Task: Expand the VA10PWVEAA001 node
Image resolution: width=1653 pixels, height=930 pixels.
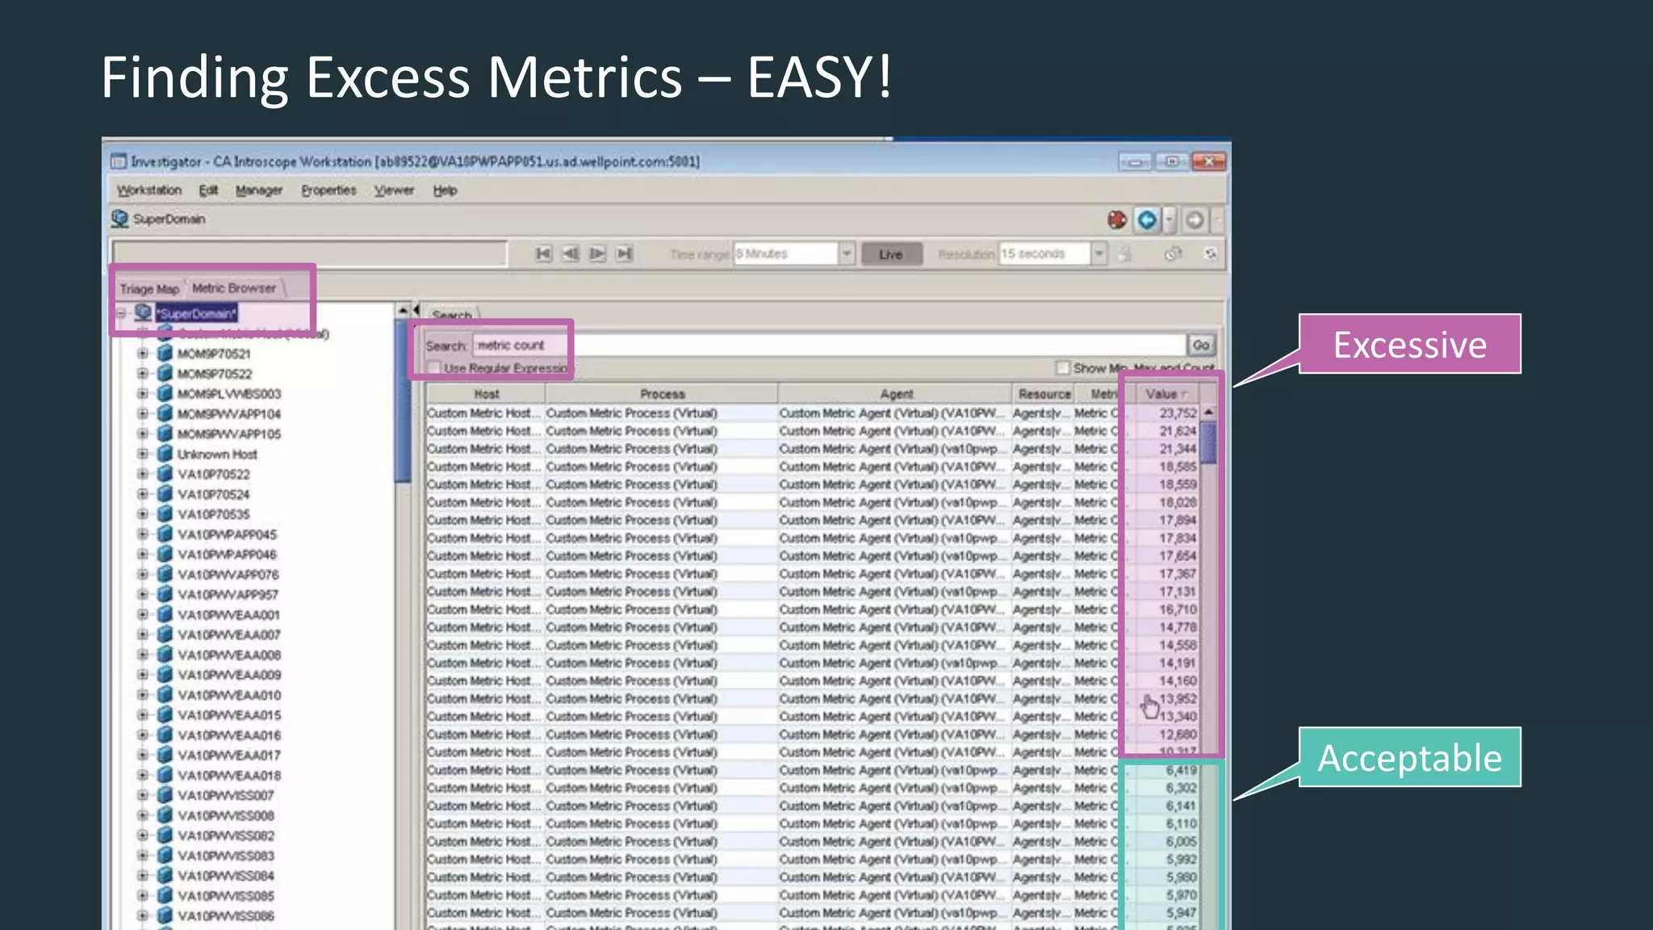Action: click(x=143, y=614)
